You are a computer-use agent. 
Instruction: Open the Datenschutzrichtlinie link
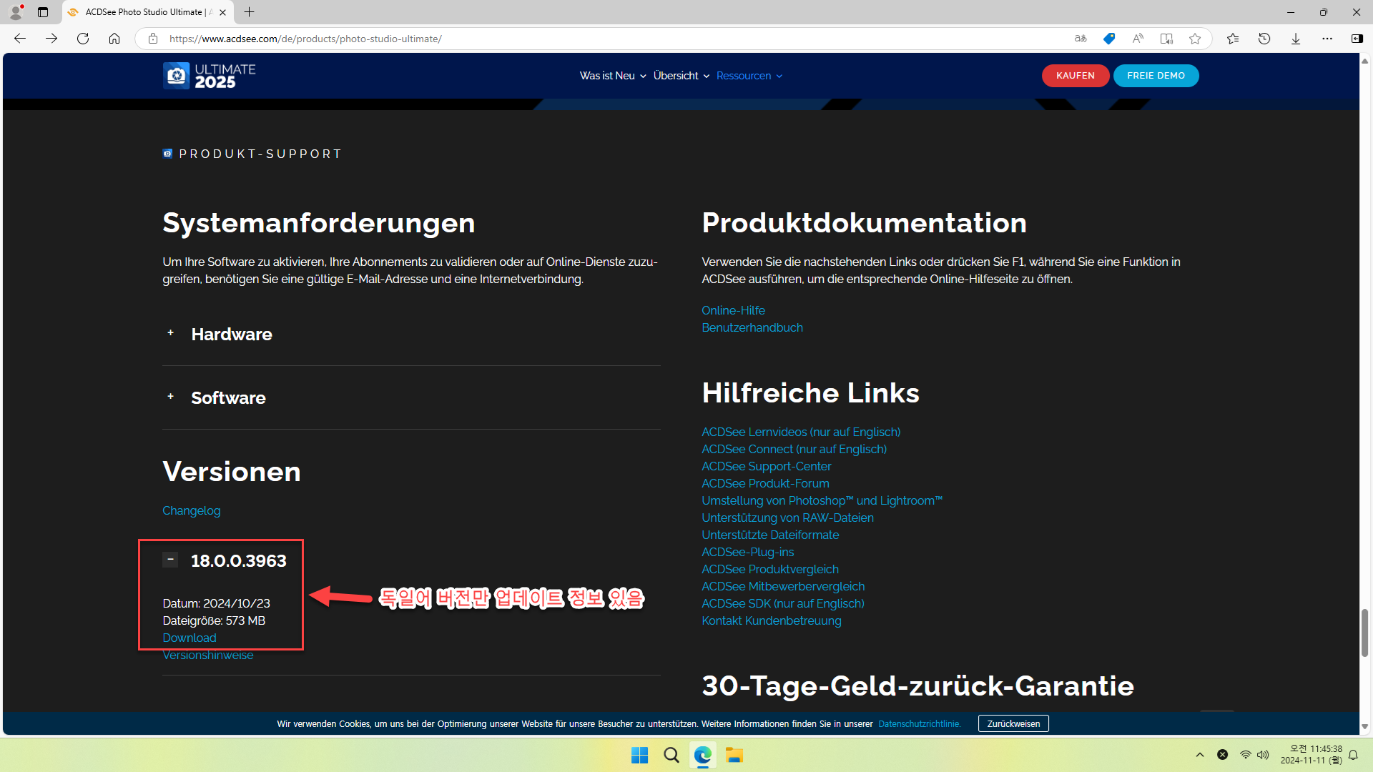[920, 723]
